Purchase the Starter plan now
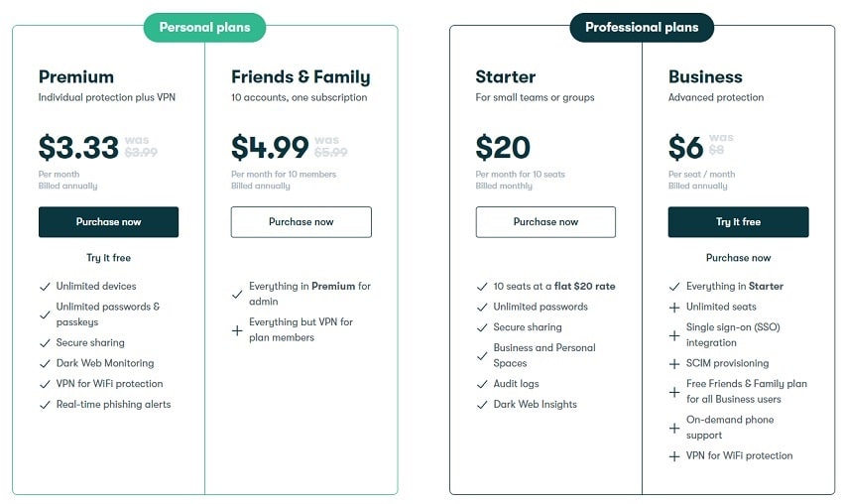Image resolution: width=843 pixels, height=504 pixels. [x=545, y=222]
